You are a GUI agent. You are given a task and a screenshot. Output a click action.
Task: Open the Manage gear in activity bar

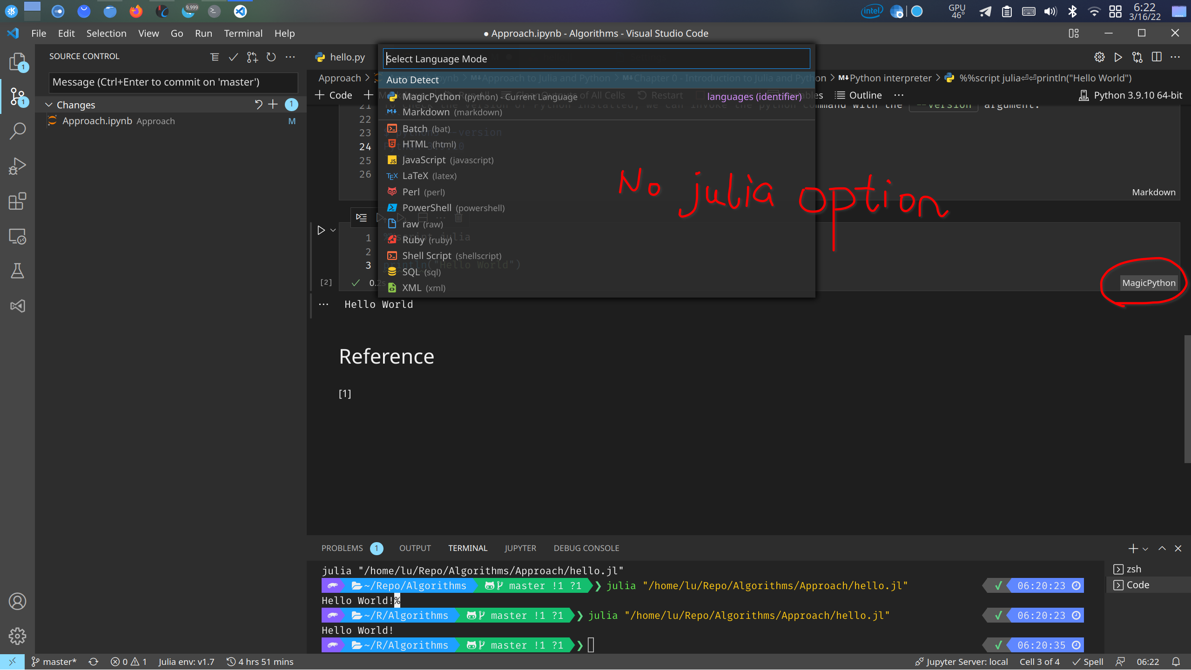[x=17, y=636]
